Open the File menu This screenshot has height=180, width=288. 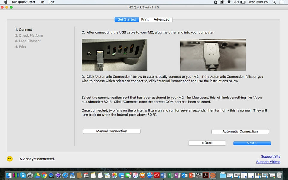42,2
